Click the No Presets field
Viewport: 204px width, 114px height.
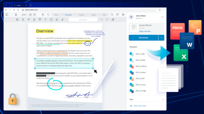(83, 20)
